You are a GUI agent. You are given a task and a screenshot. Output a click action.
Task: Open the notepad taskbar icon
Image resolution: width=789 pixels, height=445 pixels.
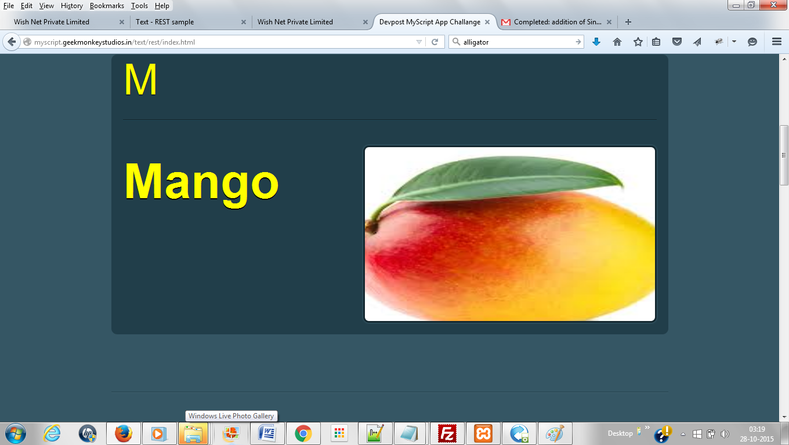tap(411, 433)
